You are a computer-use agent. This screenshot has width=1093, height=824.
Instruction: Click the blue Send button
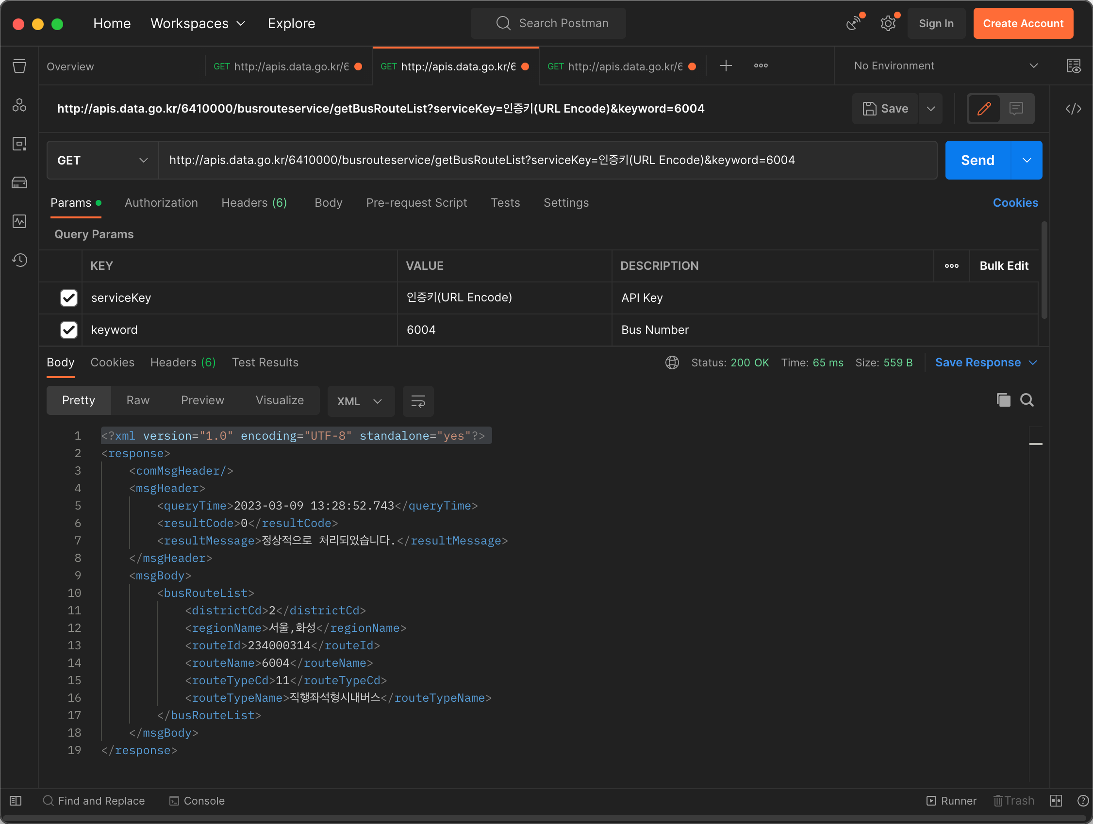click(x=977, y=160)
